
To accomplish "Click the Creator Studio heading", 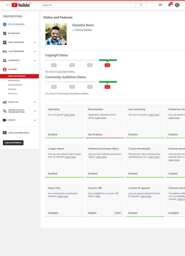I will (x=13, y=16).
